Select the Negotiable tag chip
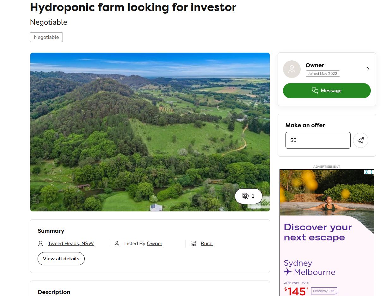391x296 pixels. [x=46, y=37]
